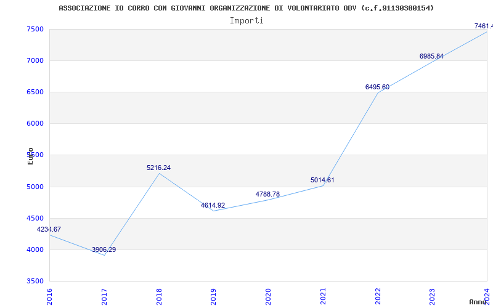493x308 pixels.
Task: Click the 5014.61 data label for 2021
Action: 322,180
